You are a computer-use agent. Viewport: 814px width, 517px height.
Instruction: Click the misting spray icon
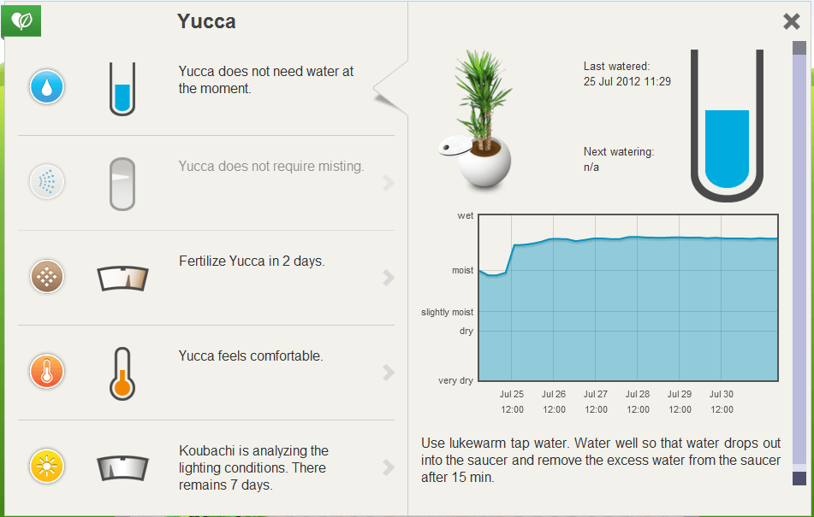point(47,182)
